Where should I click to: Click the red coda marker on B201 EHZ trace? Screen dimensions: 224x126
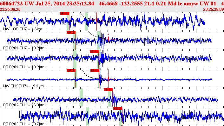108,39
